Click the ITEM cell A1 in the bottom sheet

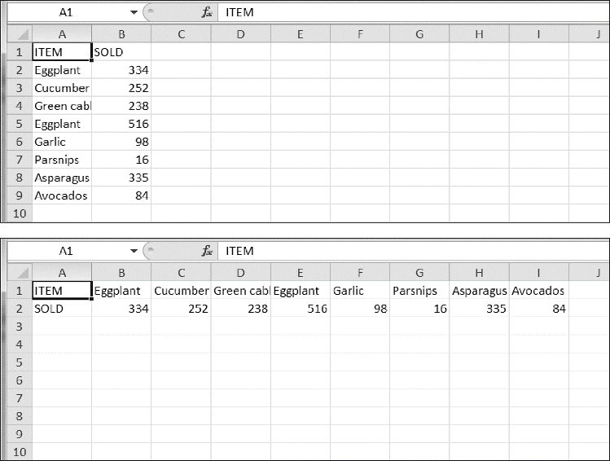[62, 291]
